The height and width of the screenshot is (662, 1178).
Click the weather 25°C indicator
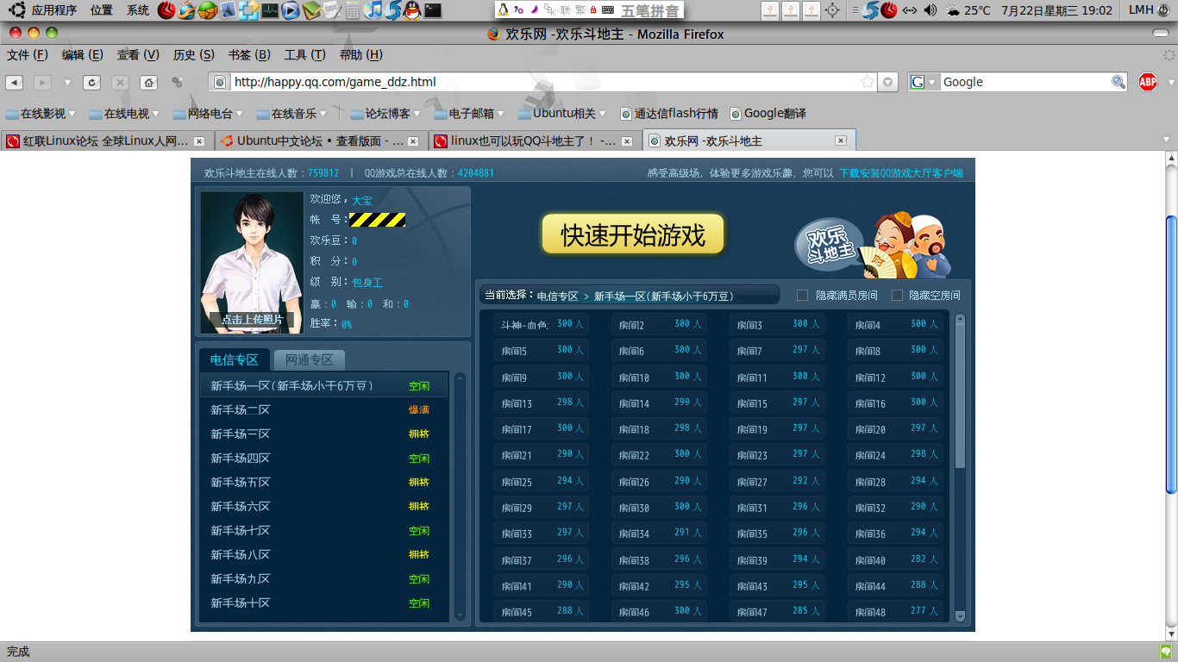[968, 10]
